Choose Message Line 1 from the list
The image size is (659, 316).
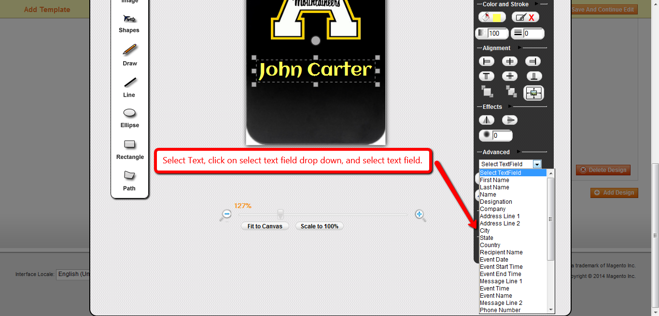click(x=513, y=281)
